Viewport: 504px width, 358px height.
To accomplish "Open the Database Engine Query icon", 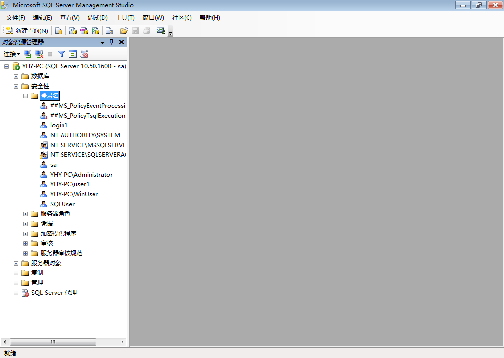I will point(58,30).
